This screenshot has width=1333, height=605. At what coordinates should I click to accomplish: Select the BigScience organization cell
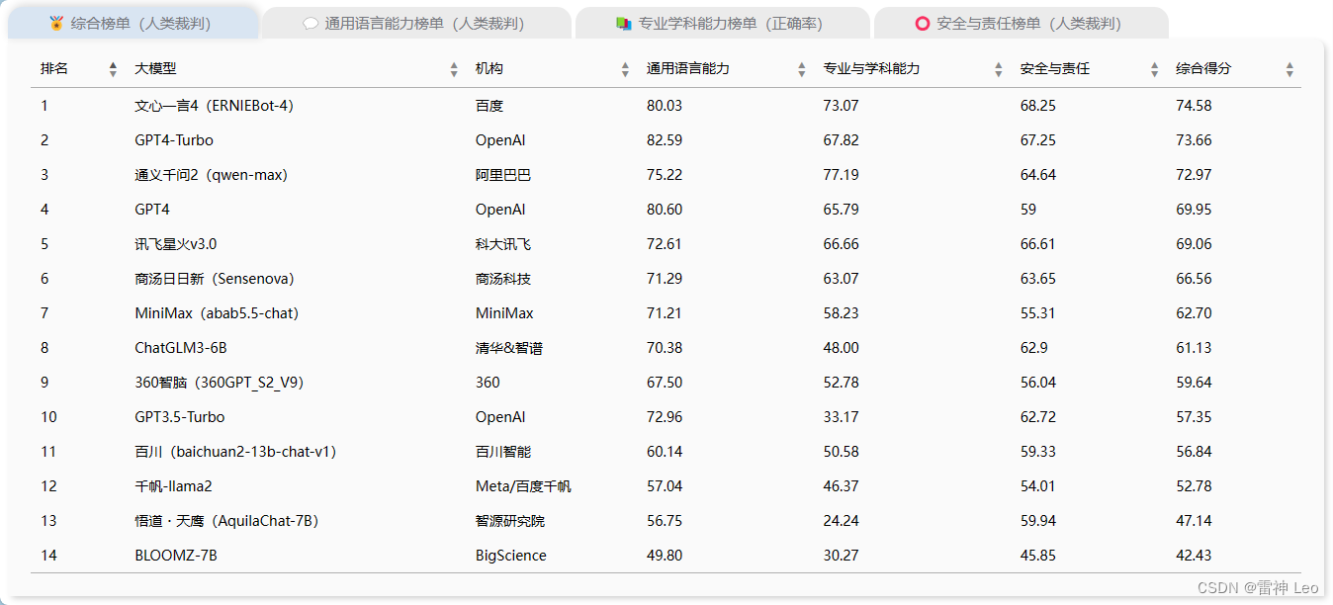[511, 556]
